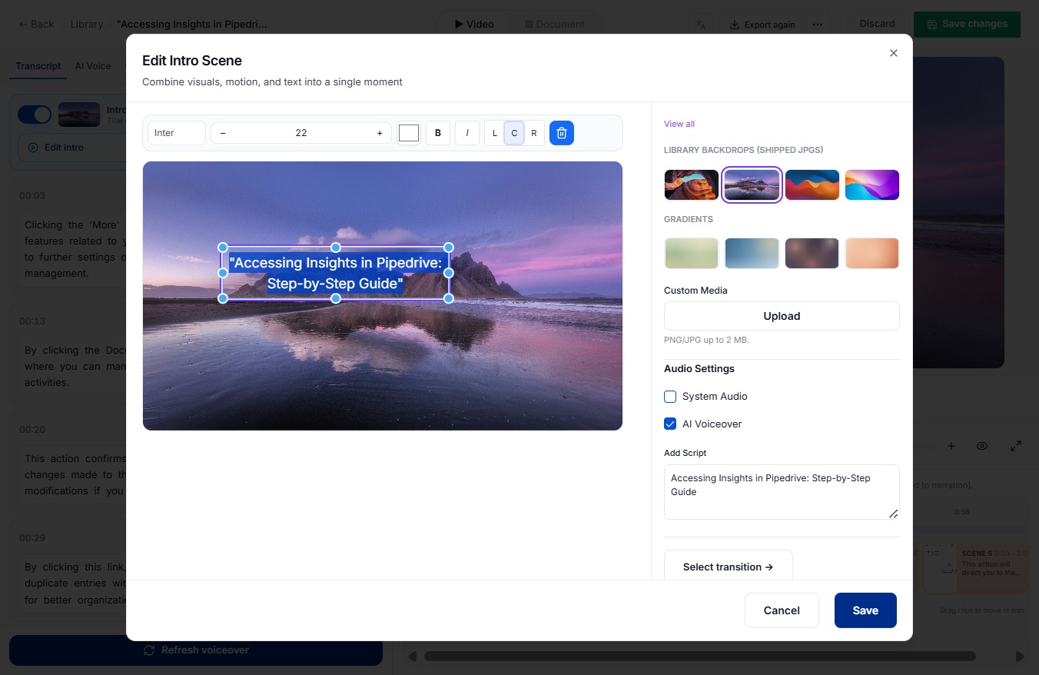Decrease font size with minus button
1039x675 pixels.
(223, 133)
